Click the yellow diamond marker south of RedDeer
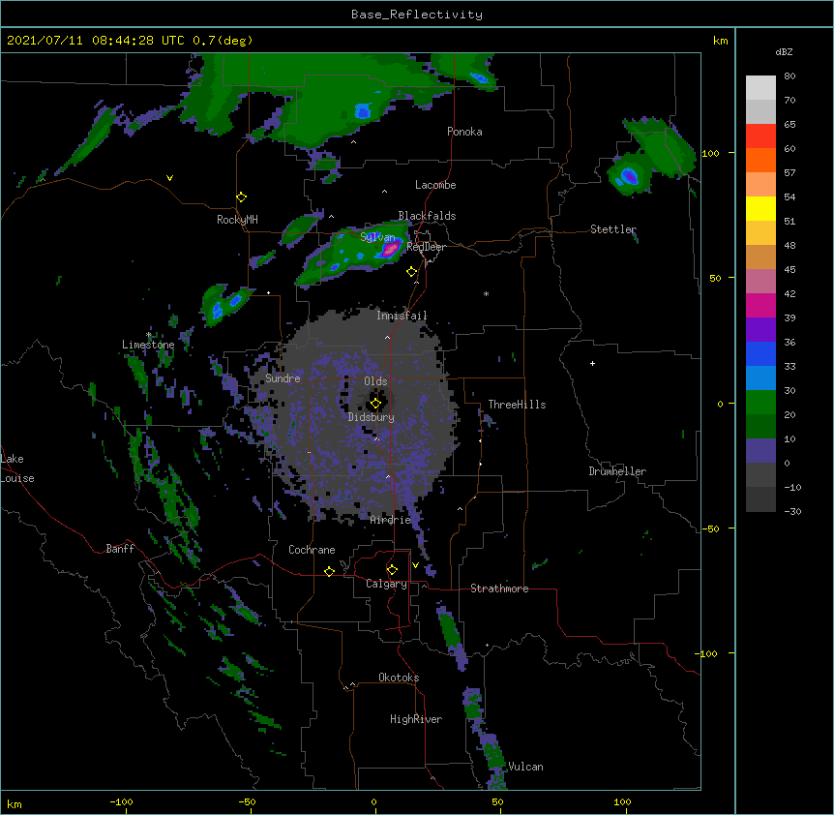The width and height of the screenshot is (834, 815). pos(411,272)
